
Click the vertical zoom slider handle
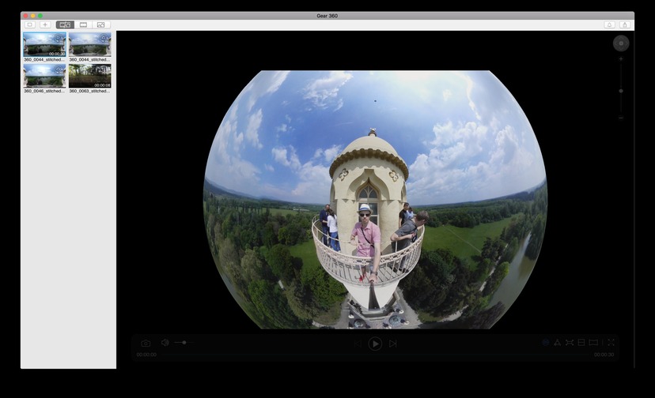click(x=621, y=91)
